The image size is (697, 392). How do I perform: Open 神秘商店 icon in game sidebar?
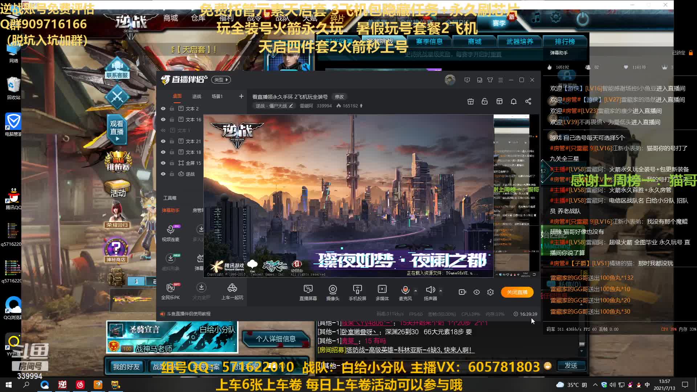[116, 250]
